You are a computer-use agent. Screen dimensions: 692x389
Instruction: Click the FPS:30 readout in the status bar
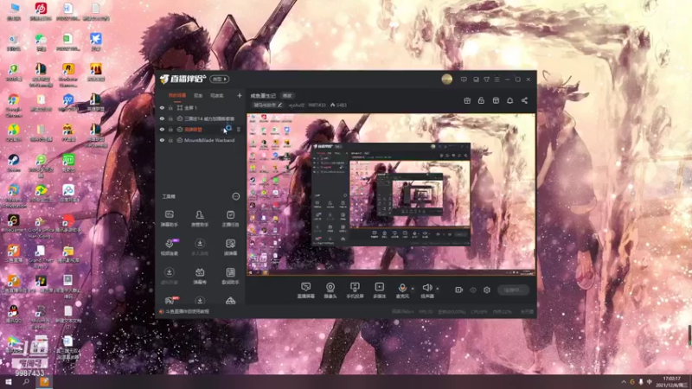[x=426, y=312]
